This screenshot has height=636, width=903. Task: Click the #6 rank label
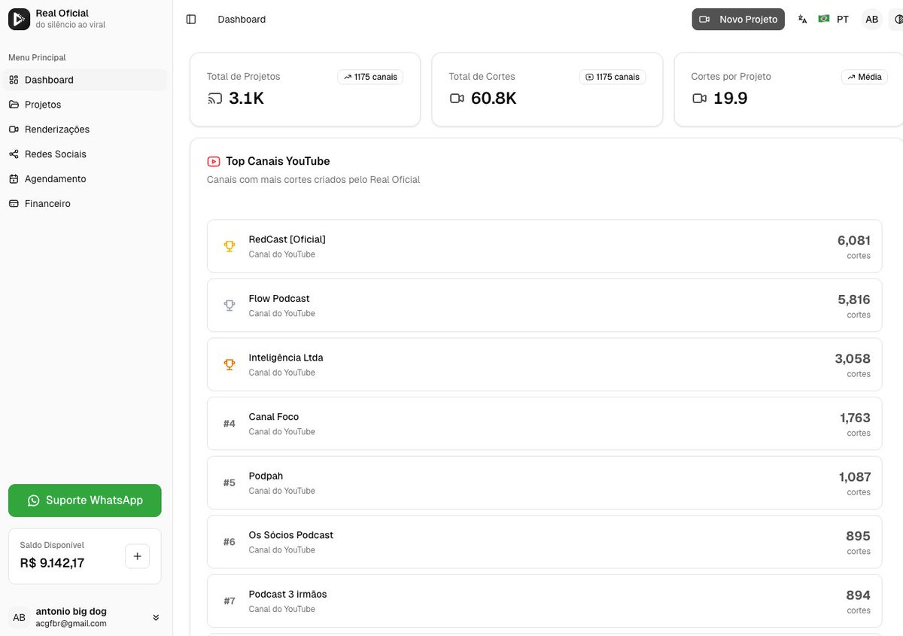pos(230,542)
